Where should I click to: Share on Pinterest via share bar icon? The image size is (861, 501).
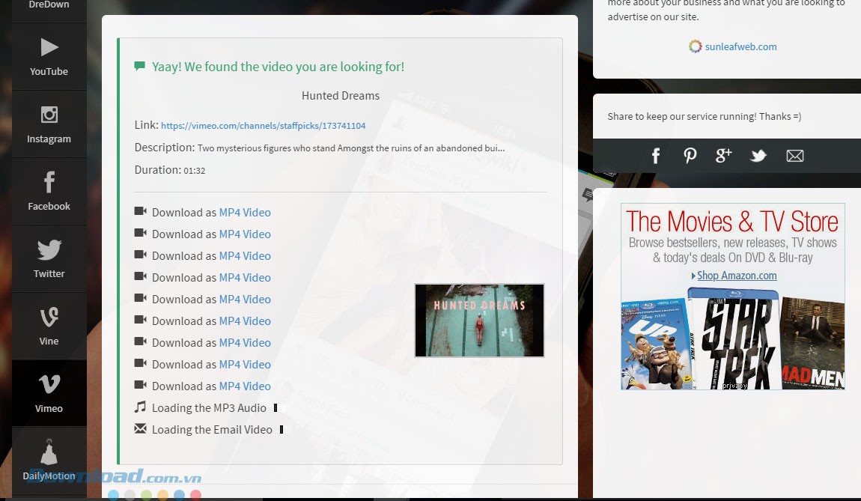tap(690, 156)
